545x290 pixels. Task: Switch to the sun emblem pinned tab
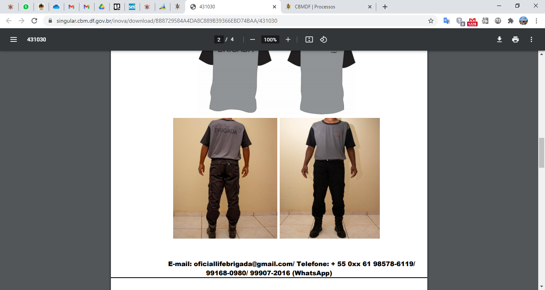click(x=178, y=7)
